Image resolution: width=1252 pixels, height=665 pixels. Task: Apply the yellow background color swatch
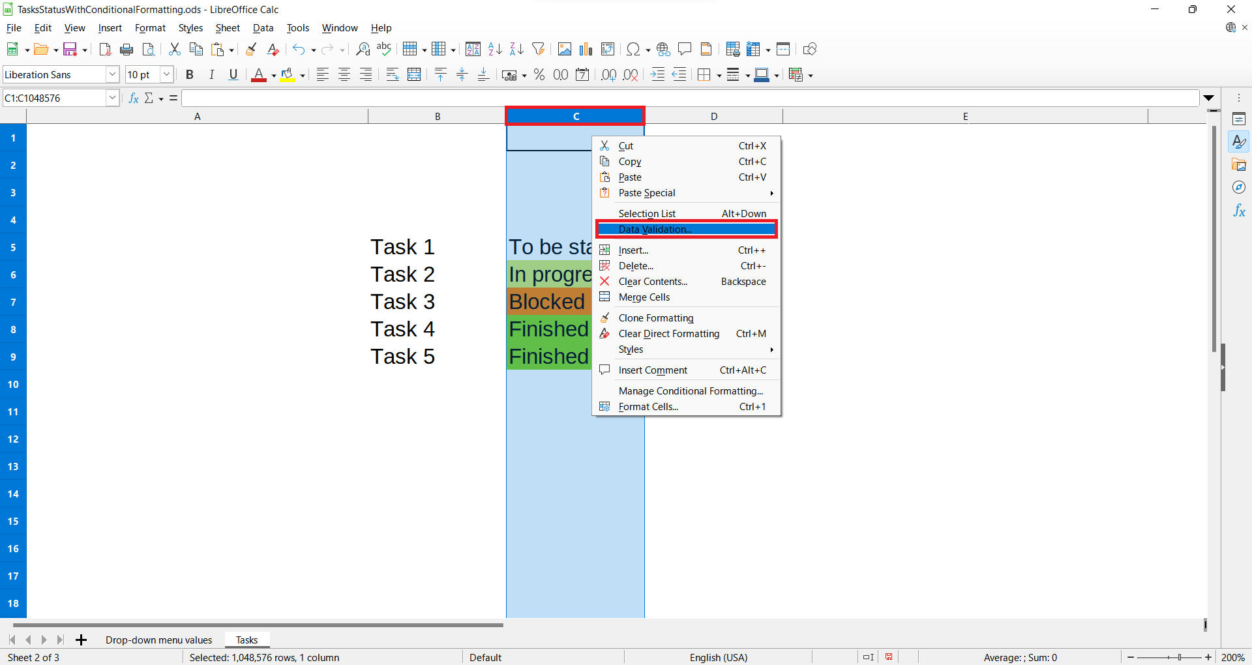click(x=288, y=75)
